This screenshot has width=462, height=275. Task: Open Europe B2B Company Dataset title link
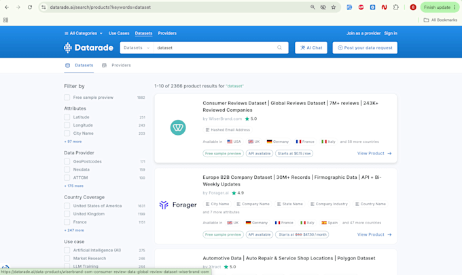coord(292,181)
